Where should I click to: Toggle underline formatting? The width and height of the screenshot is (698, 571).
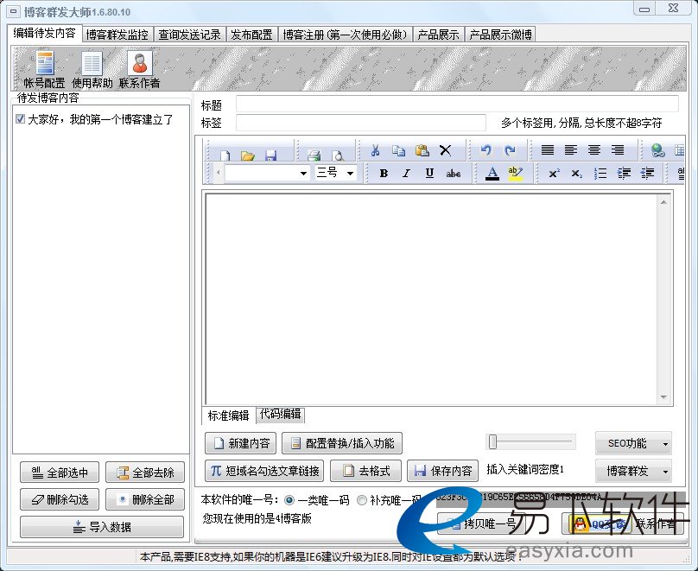429,173
